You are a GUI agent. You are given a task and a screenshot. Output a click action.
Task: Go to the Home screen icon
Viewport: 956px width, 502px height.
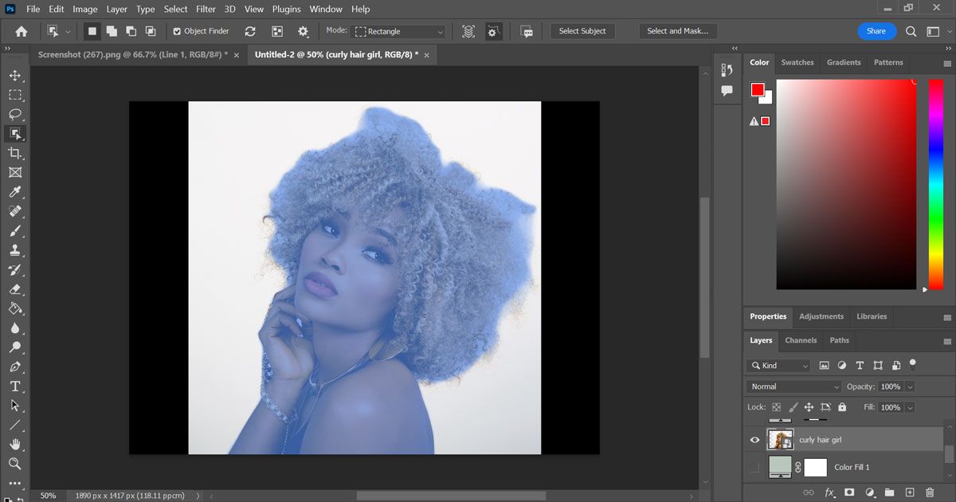(22, 31)
